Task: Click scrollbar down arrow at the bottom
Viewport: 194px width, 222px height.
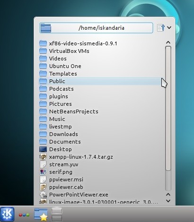Action: click(168, 201)
